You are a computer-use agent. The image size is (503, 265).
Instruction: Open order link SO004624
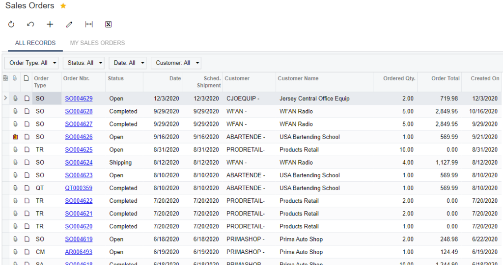coord(79,163)
